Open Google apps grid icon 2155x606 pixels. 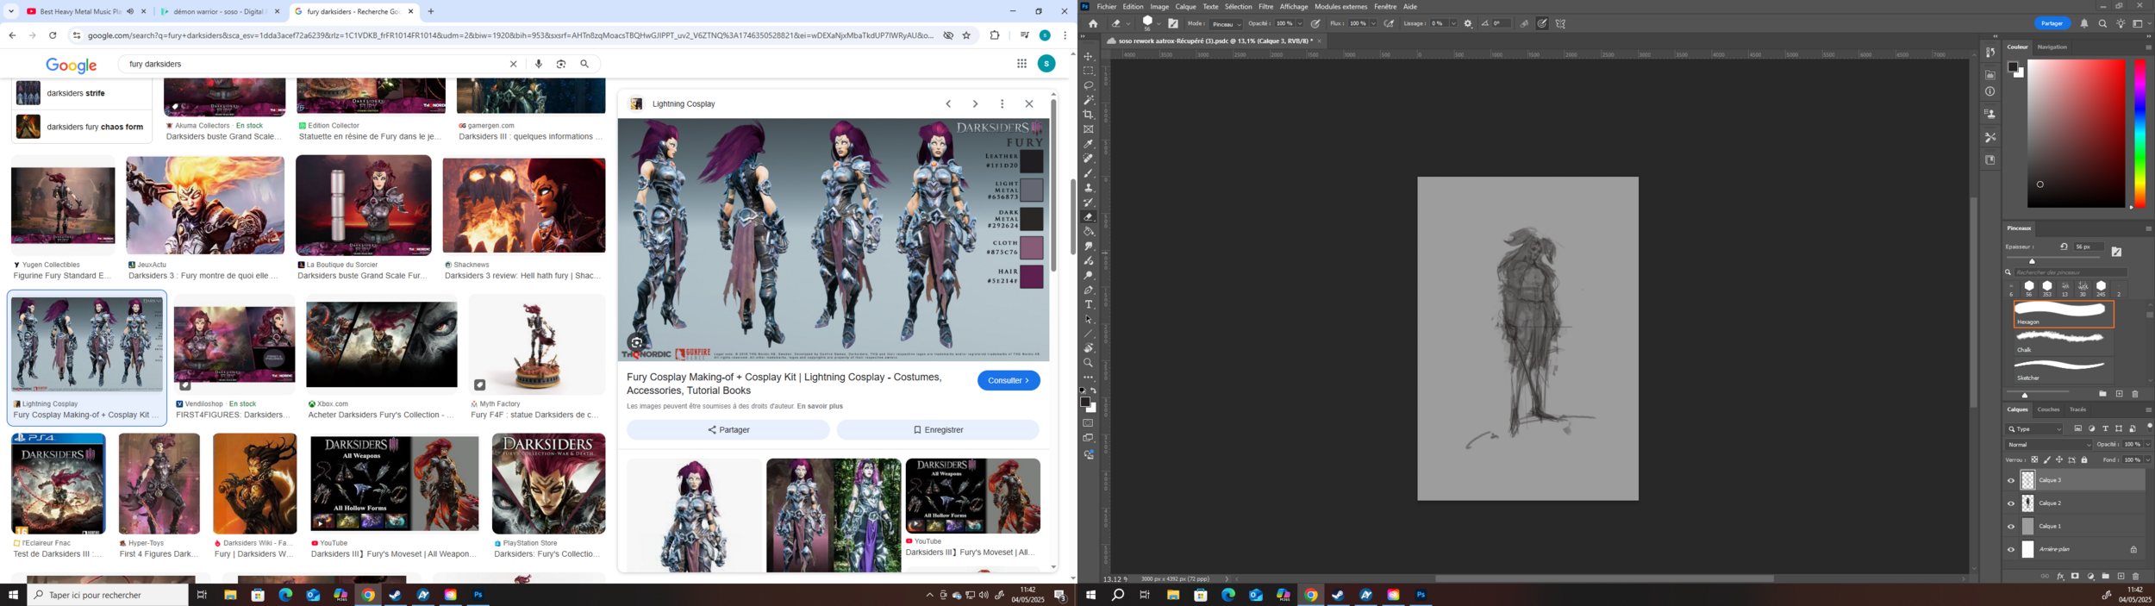(1021, 64)
